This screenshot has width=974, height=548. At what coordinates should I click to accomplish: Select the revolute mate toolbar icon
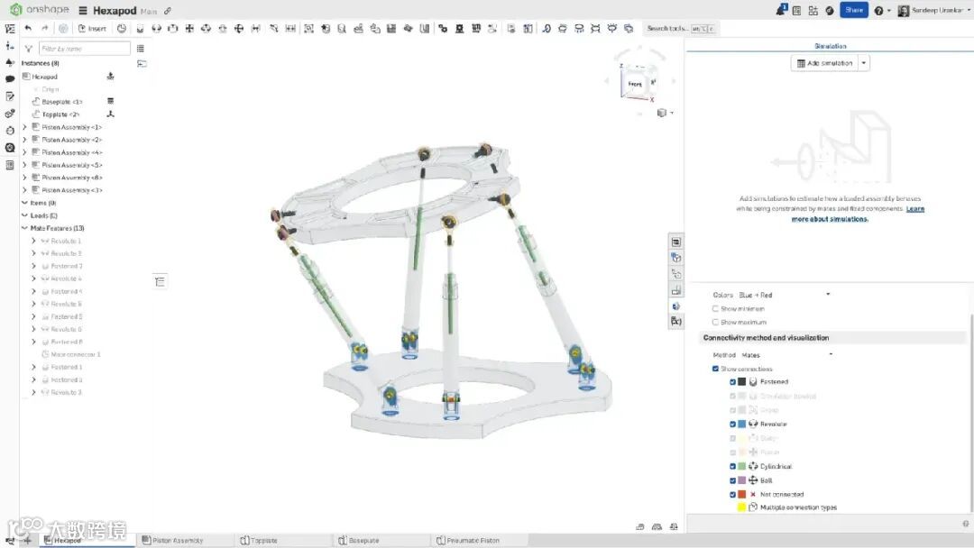[x=157, y=29]
